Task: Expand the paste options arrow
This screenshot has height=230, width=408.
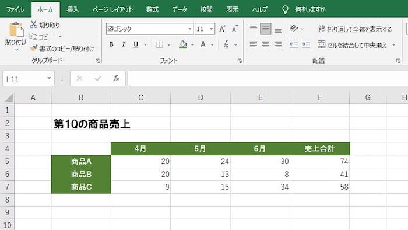Action: 16,50
